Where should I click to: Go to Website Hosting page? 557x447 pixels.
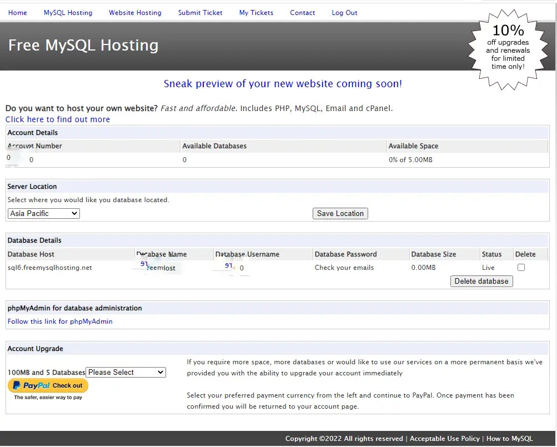pos(135,12)
